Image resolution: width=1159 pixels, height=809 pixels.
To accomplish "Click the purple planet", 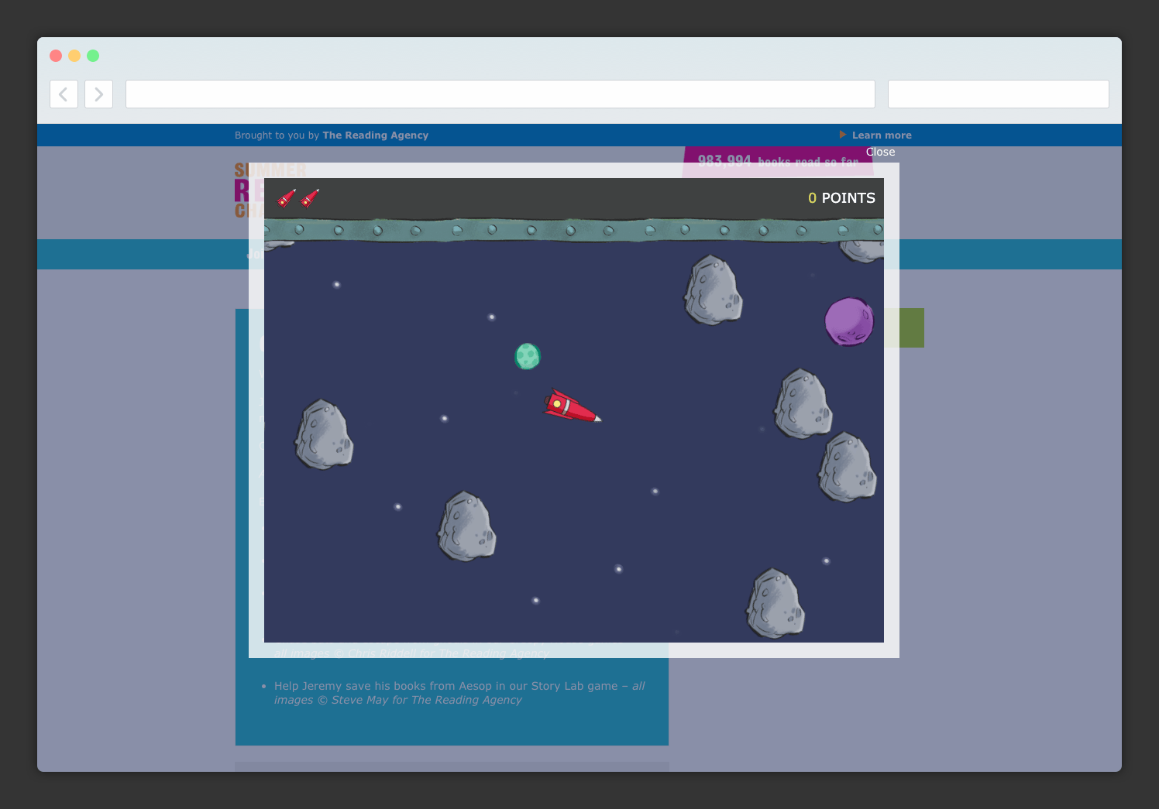I will click(849, 321).
